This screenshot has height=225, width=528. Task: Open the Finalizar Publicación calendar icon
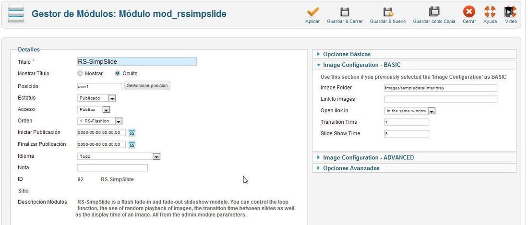(132, 145)
